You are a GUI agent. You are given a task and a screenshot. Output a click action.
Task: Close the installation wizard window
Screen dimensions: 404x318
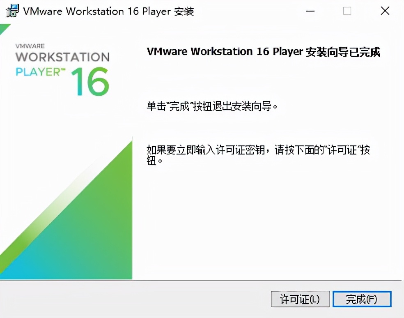tap(384, 11)
